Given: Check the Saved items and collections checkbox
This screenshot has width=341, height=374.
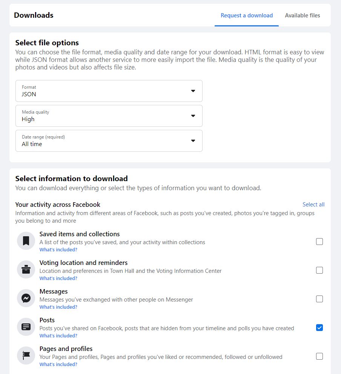Looking at the screenshot, I should [x=319, y=242].
